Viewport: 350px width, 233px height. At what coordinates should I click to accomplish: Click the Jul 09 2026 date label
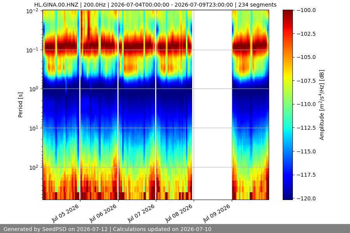pos(217,213)
